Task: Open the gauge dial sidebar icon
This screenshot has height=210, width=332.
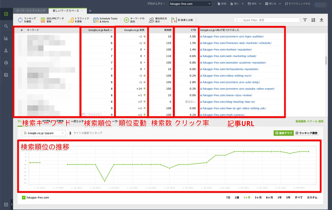Action: [6, 63]
